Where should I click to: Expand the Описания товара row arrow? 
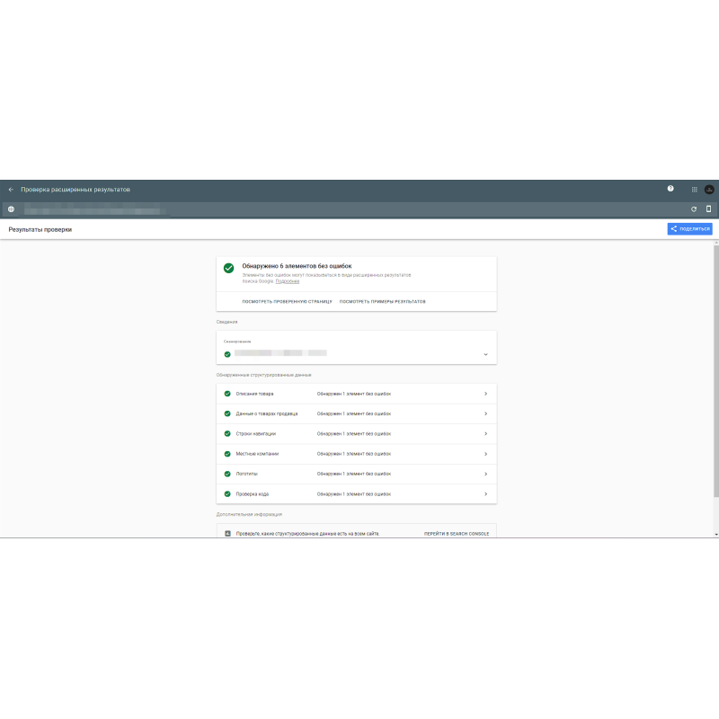485,394
